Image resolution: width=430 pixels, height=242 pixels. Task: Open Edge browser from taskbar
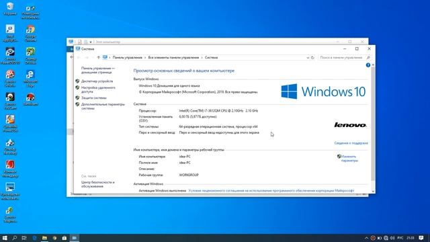34,238
